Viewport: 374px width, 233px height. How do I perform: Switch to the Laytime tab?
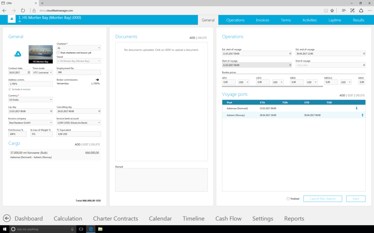point(335,20)
